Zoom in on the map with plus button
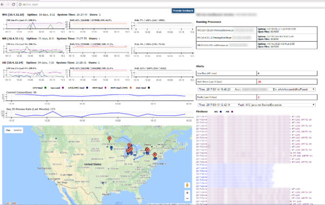The width and height of the screenshot is (325, 205). [187, 193]
